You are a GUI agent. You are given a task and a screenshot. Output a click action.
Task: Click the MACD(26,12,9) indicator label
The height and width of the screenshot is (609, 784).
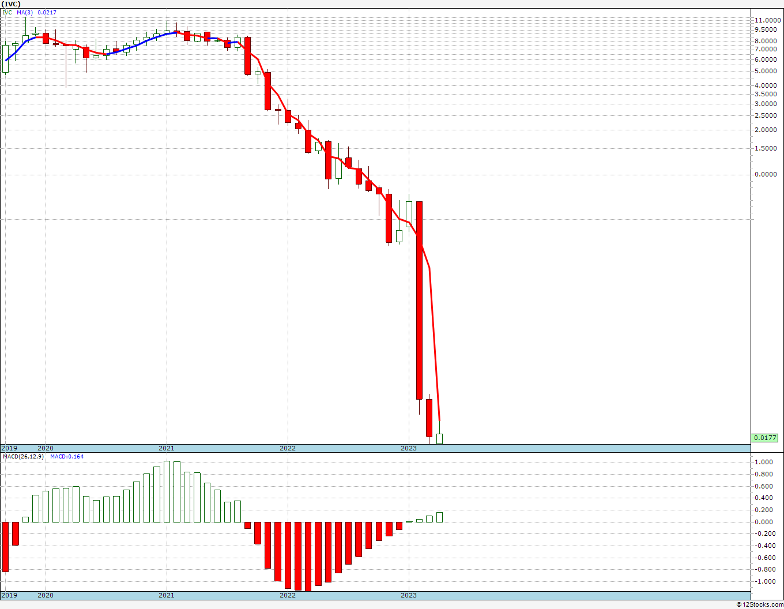[24, 456]
